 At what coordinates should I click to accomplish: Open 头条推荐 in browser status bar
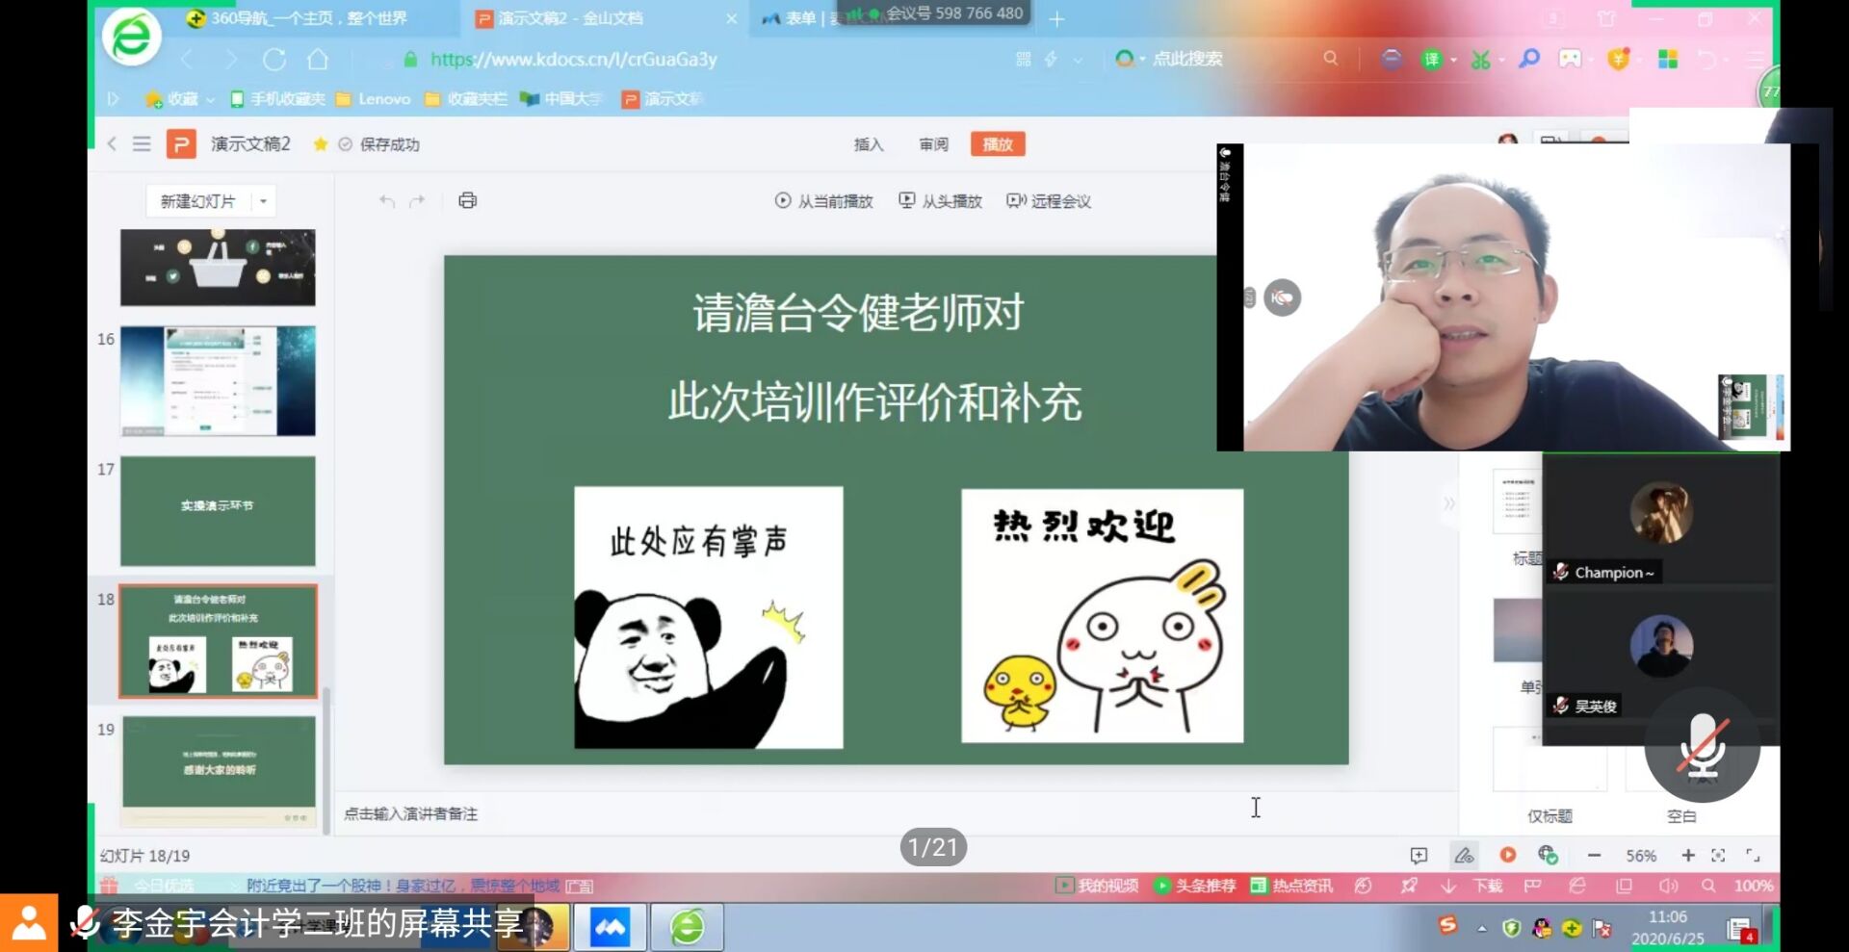coord(1194,886)
